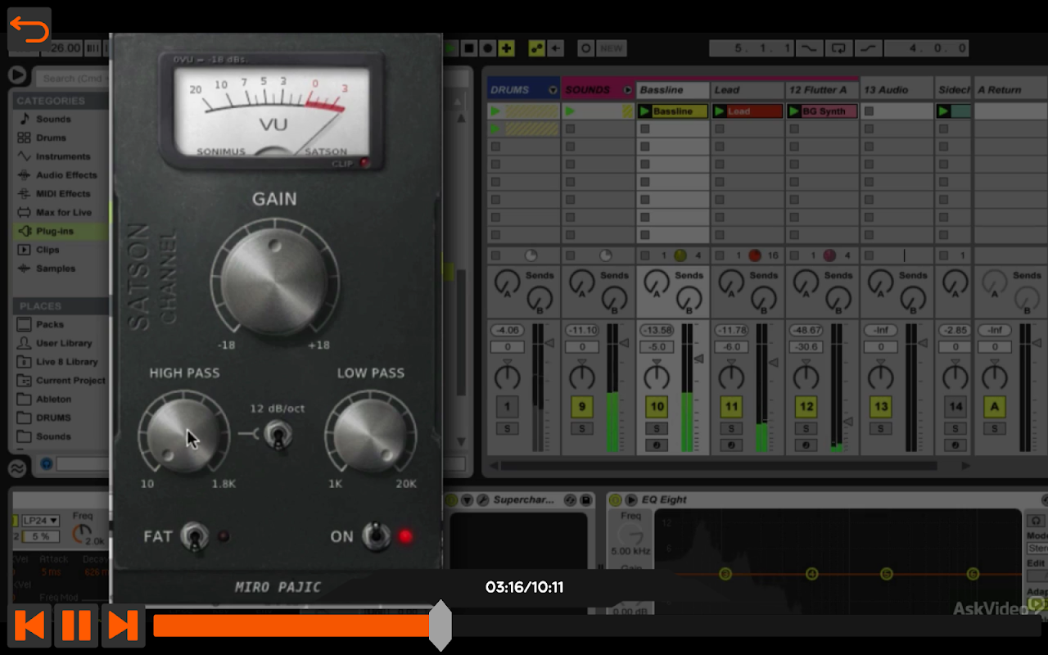Toggle track 9 activator button
Screen dimensions: 1048x655
581,407
